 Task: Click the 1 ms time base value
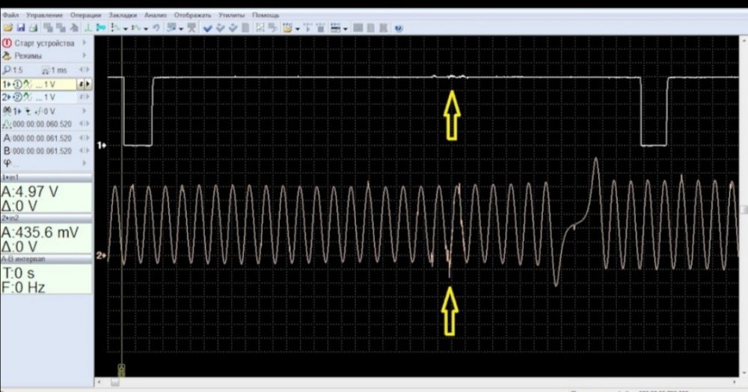58,70
